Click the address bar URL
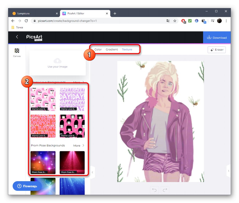239x203 pixels. [x=67, y=21]
